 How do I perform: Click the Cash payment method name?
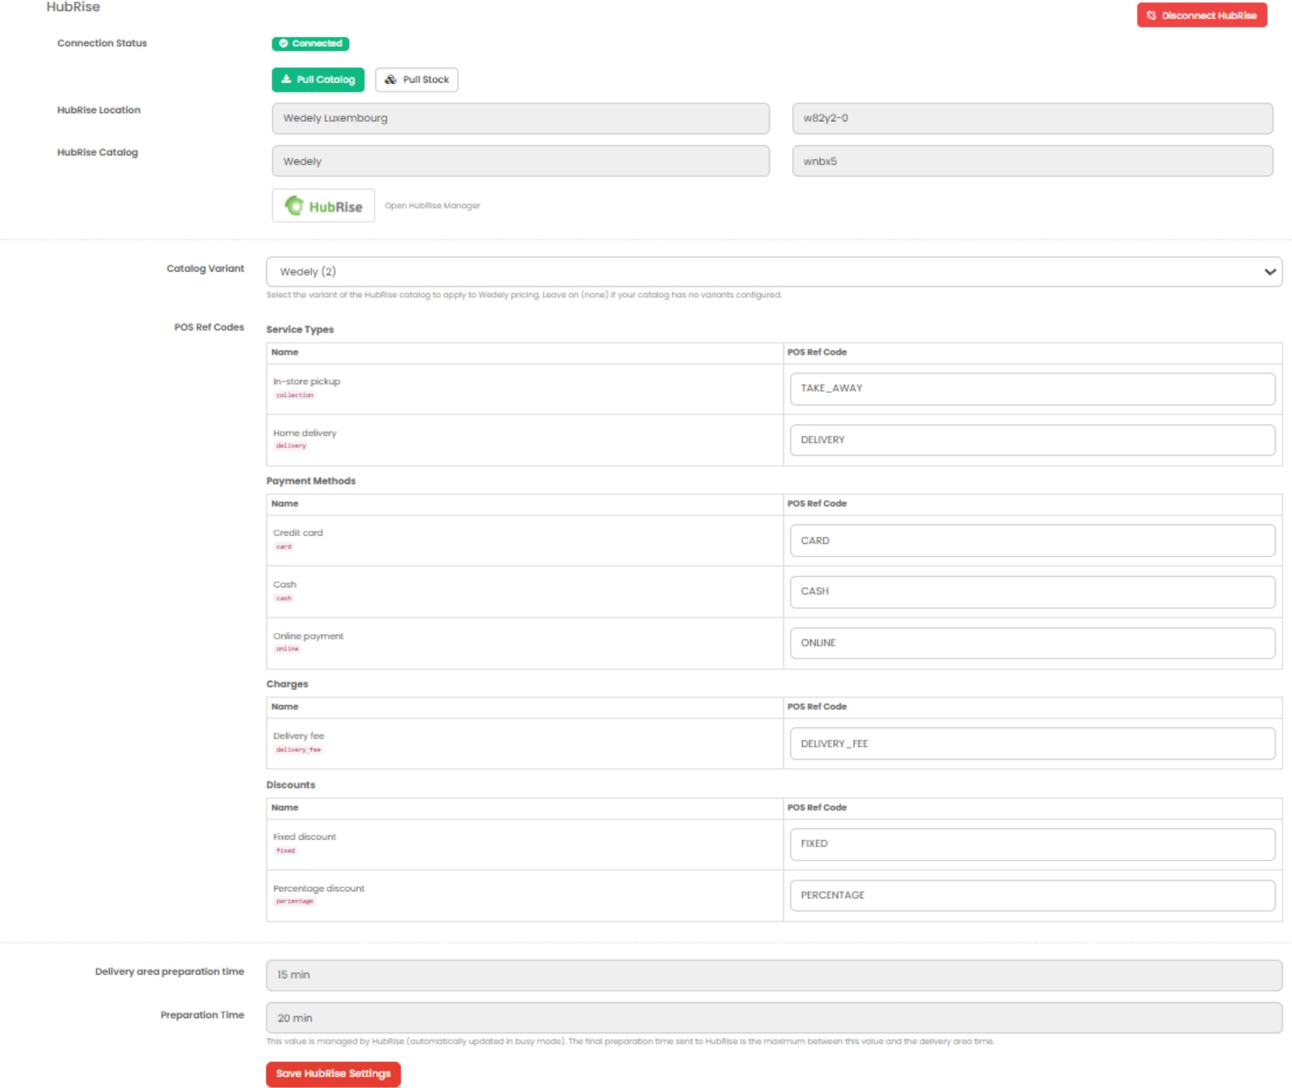coord(284,584)
